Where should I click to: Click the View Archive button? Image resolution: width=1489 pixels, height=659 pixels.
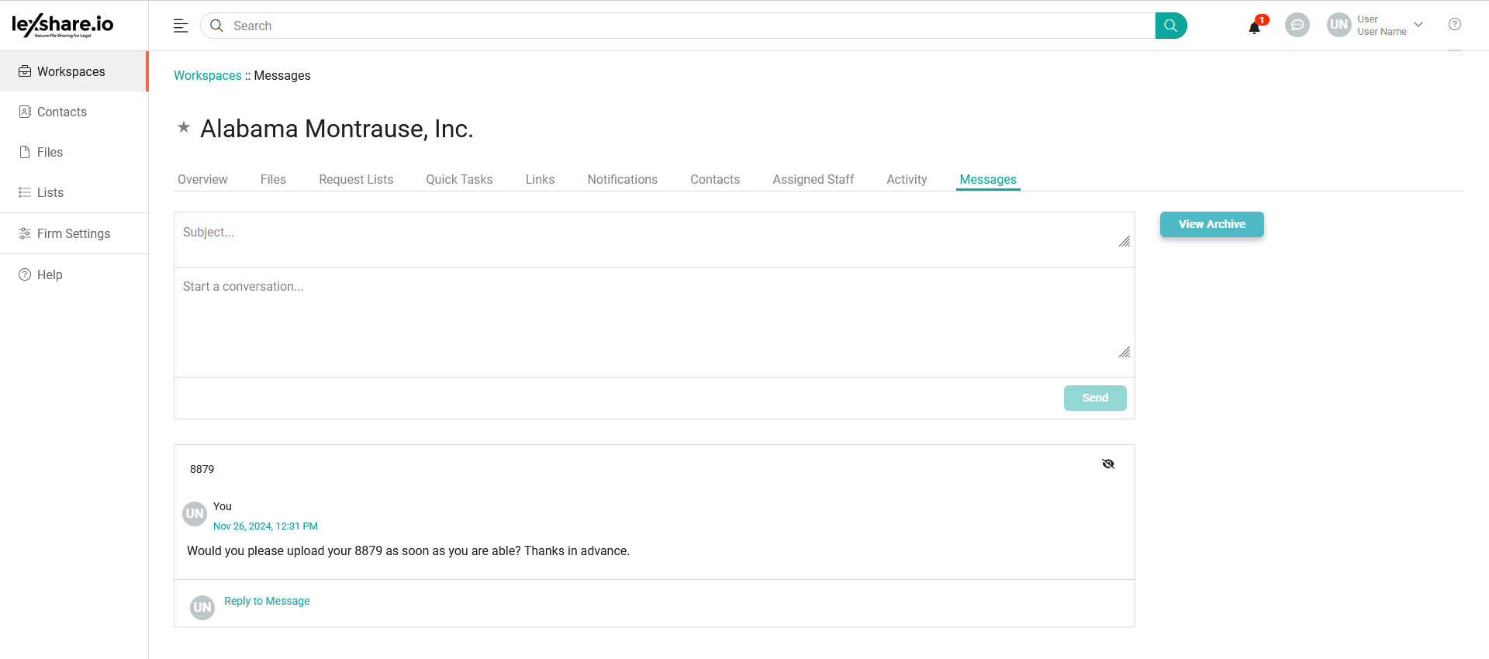pyautogui.click(x=1211, y=224)
